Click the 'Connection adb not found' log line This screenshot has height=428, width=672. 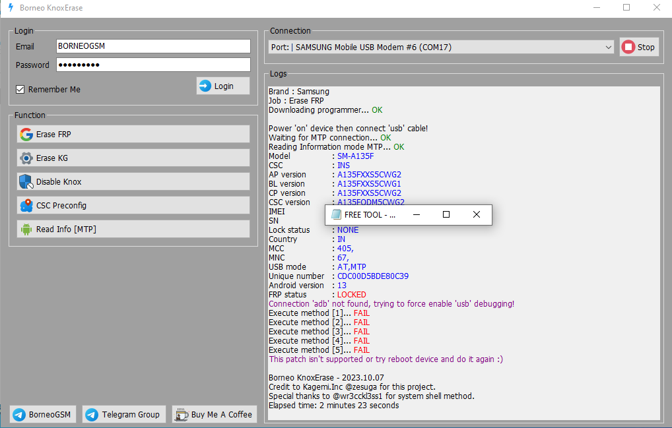(x=391, y=304)
